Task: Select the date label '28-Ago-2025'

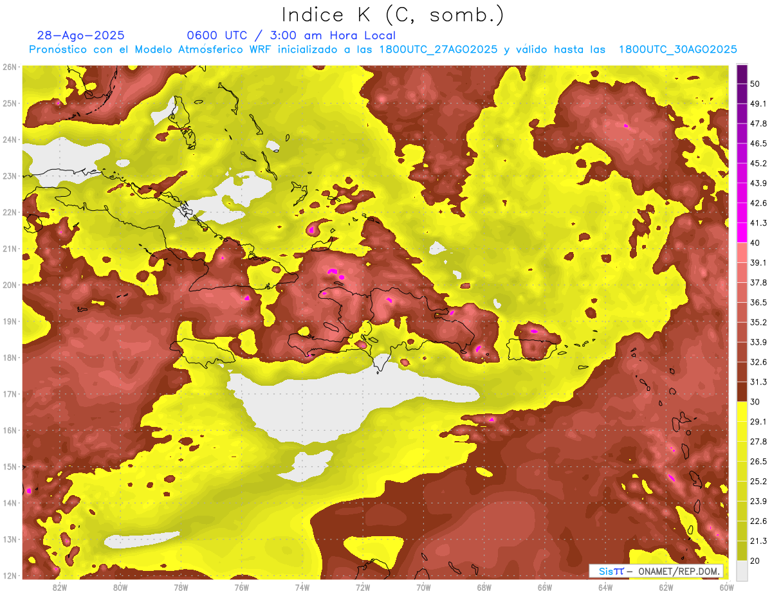Action: point(81,35)
